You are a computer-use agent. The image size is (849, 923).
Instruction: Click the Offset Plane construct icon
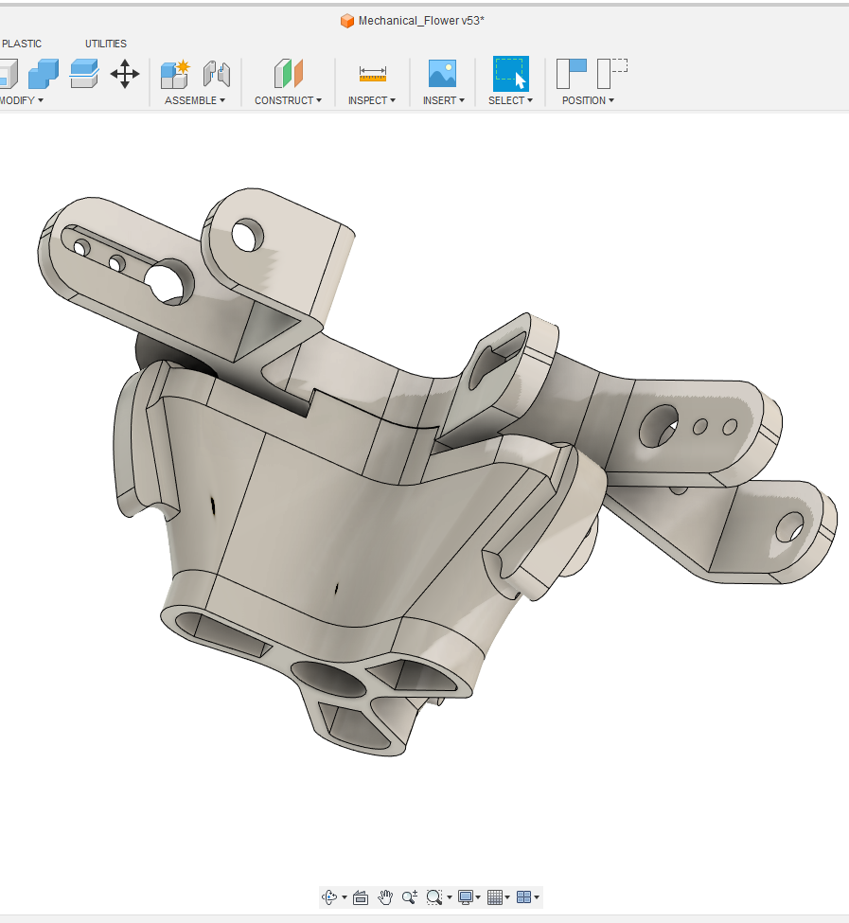(288, 74)
